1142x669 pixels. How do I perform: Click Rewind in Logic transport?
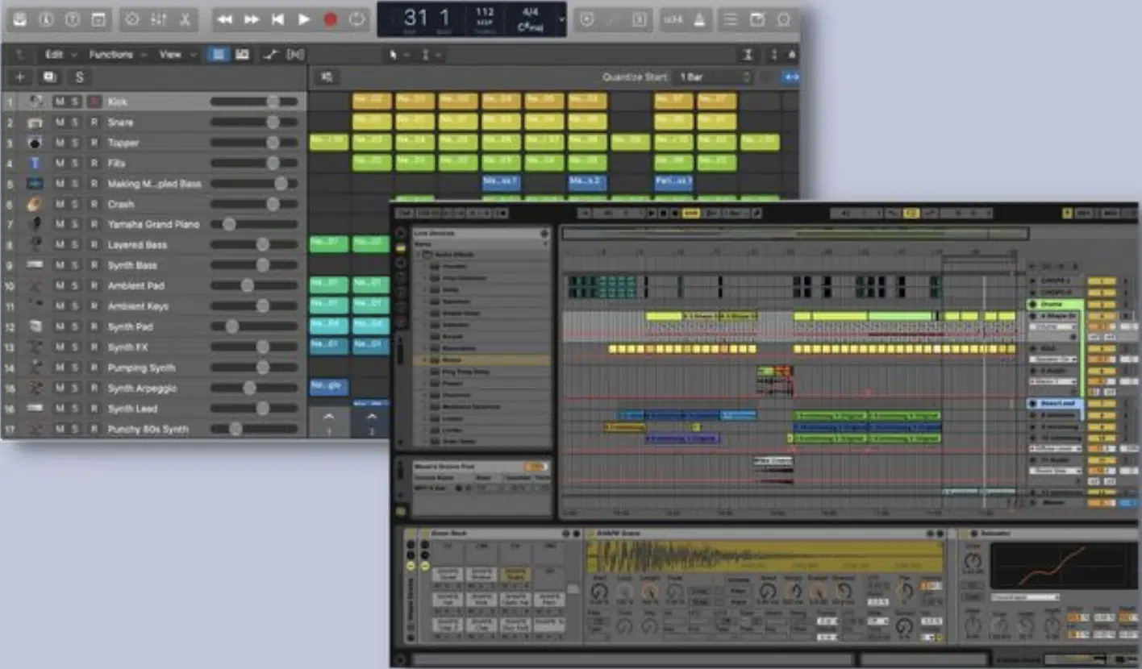(x=226, y=19)
